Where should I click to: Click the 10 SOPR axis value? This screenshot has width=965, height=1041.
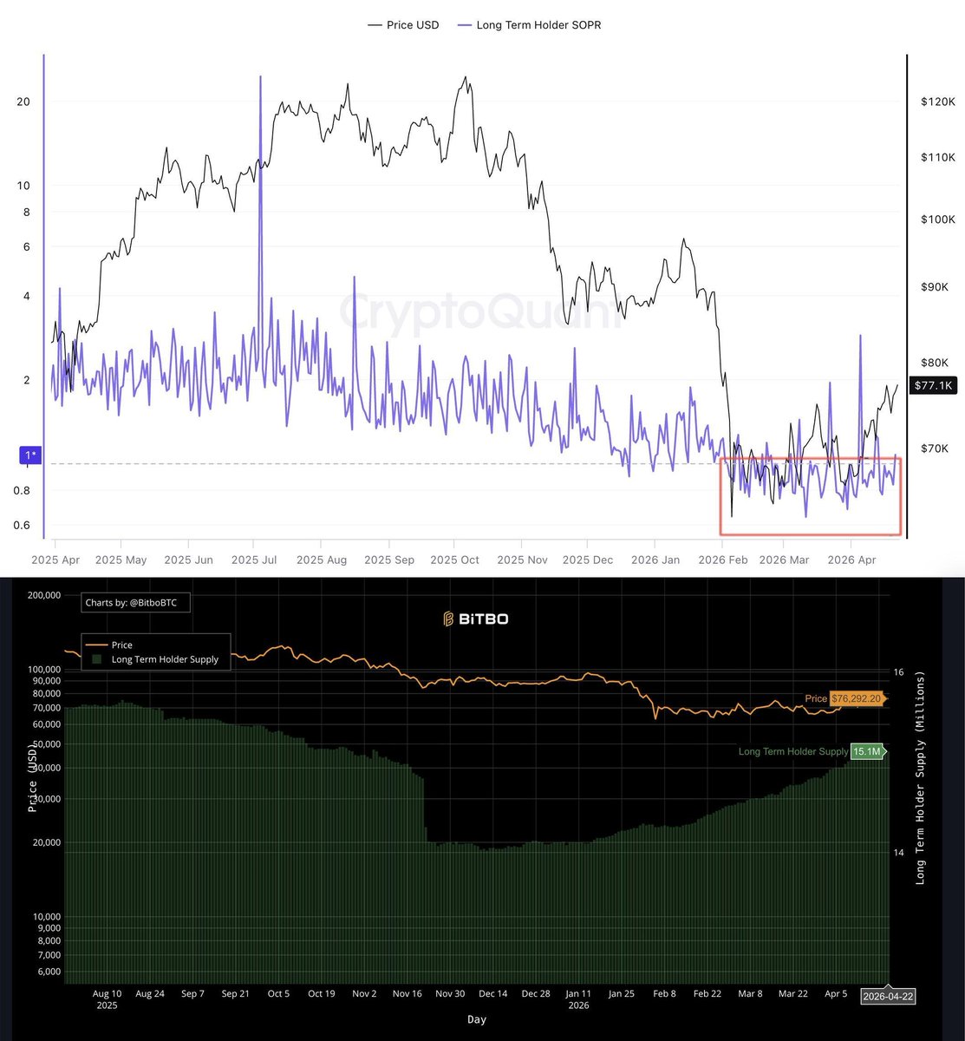[x=23, y=186]
